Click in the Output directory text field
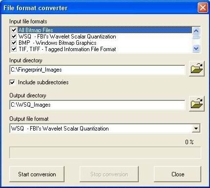The height and width of the screenshot is (188, 210). 97,105
